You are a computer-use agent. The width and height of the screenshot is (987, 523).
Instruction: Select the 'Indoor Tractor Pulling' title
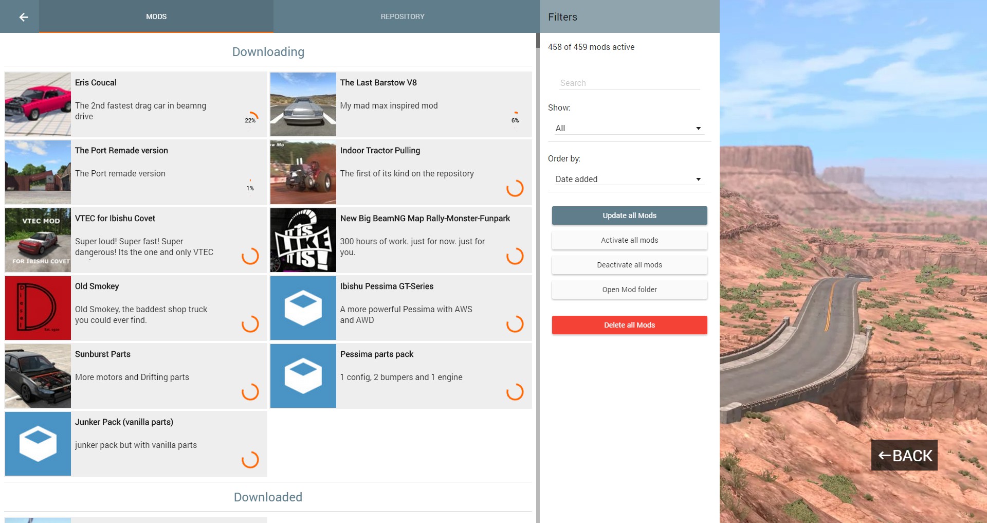pos(380,151)
